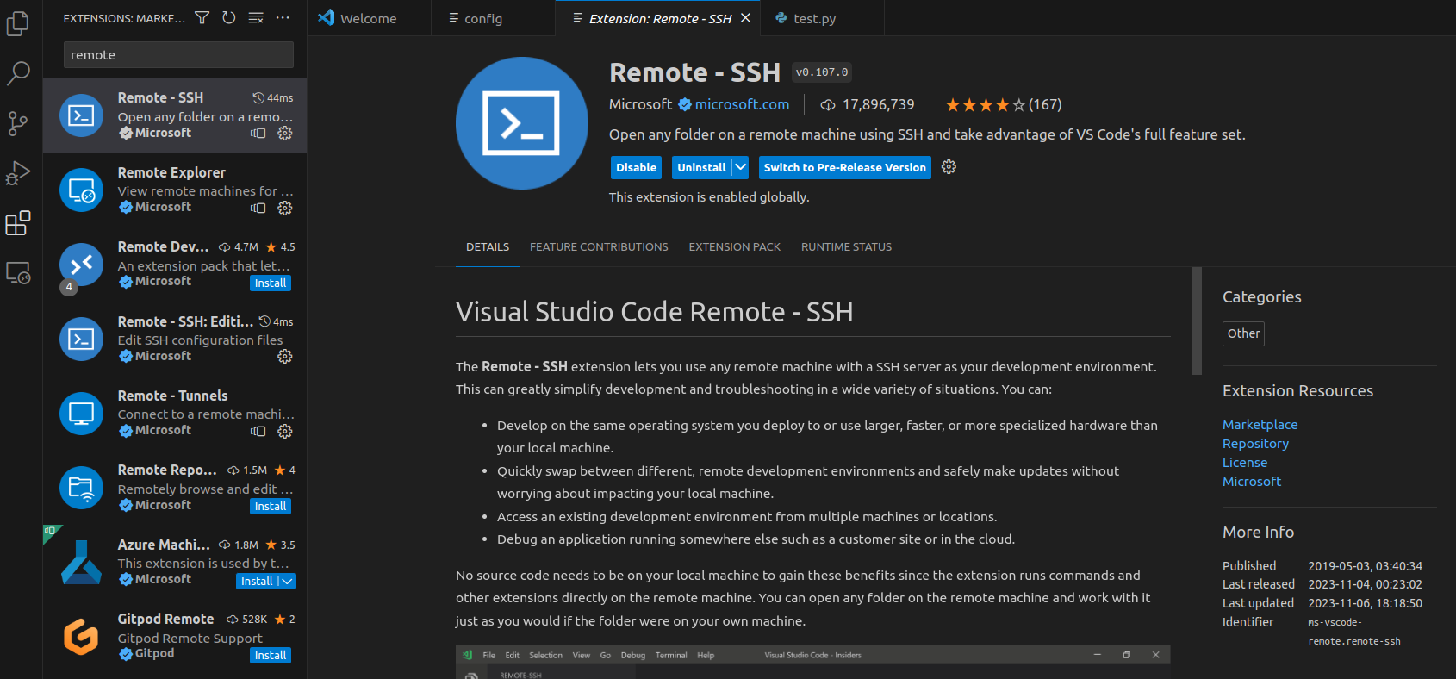Open the Extension Pack tab
This screenshot has height=679, width=1456.
(734, 247)
